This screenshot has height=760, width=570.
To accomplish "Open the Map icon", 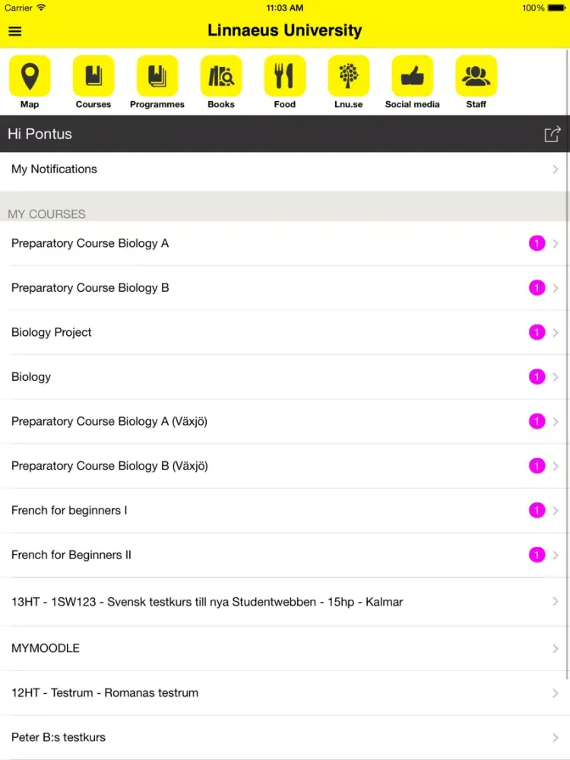I will pyautogui.click(x=30, y=75).
